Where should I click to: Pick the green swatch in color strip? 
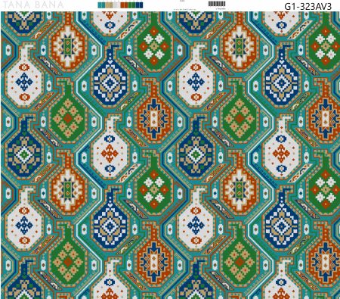pyautogui.click(x=132, y=5)
